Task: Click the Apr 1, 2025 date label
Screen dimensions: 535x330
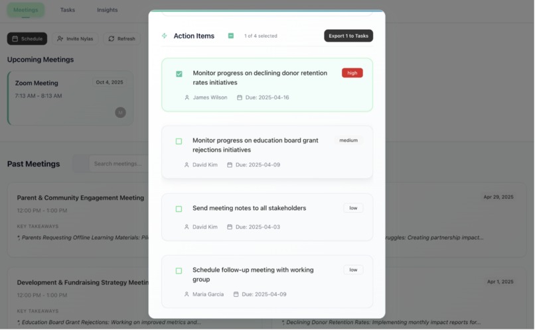Action: [x=500, y=282]
